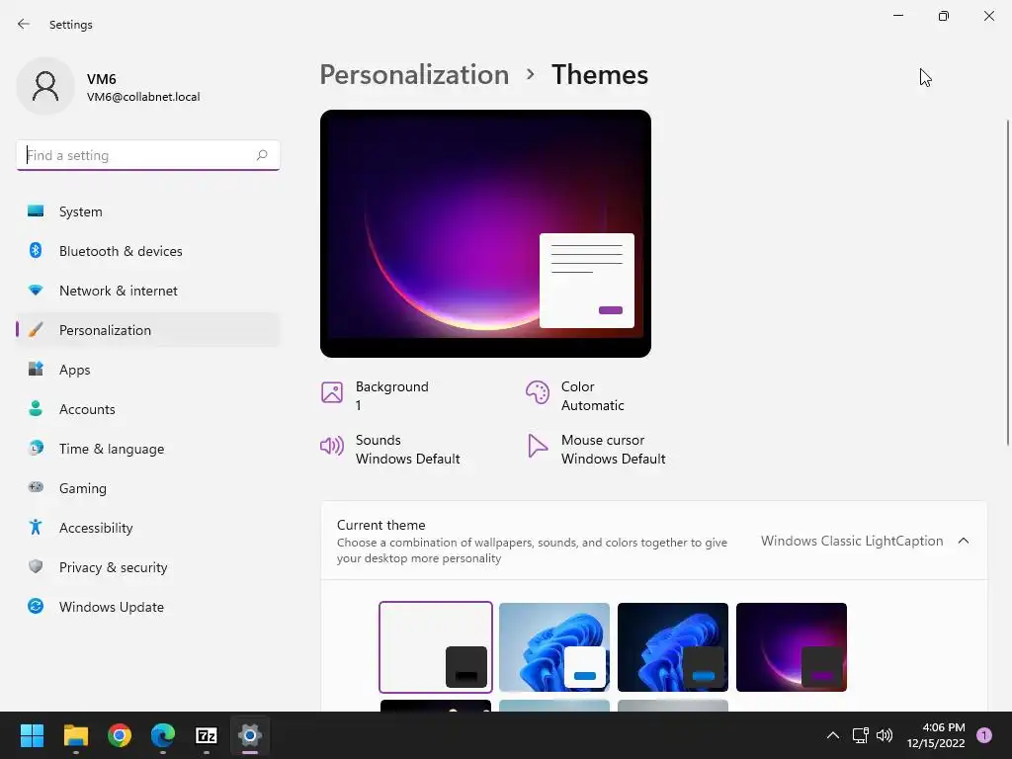Click the Sounds speaker icon
Image resolution: width=1012 pixels, height=759 pixels.
click(x=332, y=446)
